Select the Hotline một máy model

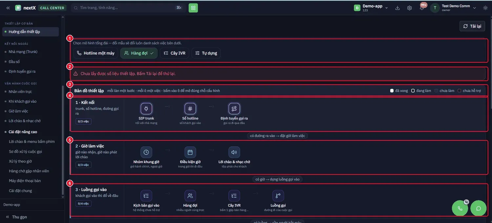96,53
